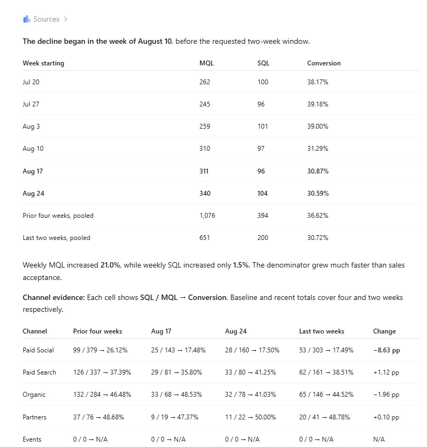Select the Events channel label
Image resolution: width=427 pixels, height=447 pixels.
point(32,439)
